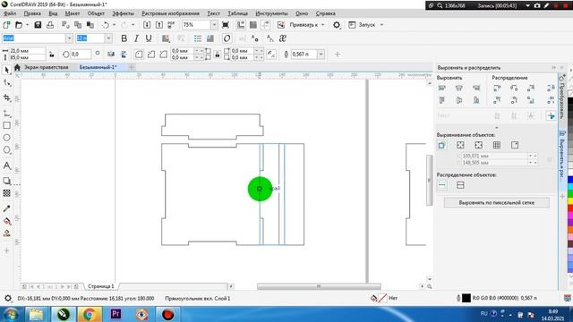Select the Ellipse tool

[6, 138]
